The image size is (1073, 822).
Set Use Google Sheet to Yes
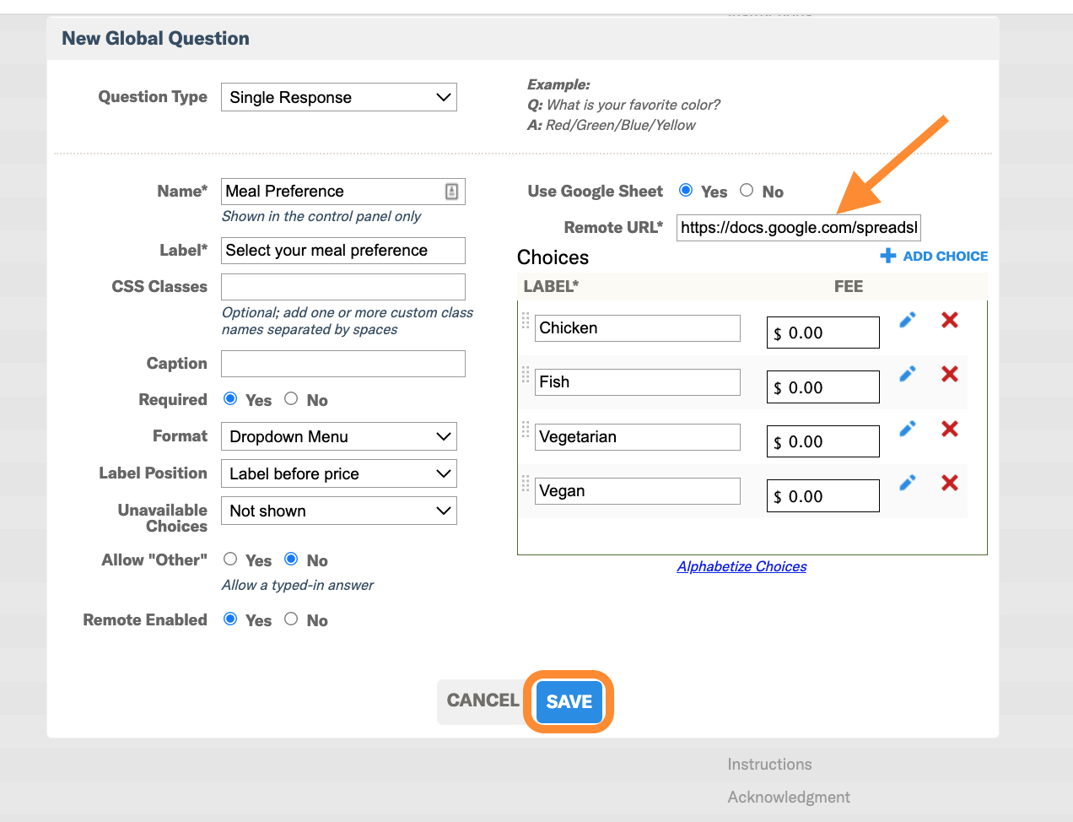tap(686, 191)
